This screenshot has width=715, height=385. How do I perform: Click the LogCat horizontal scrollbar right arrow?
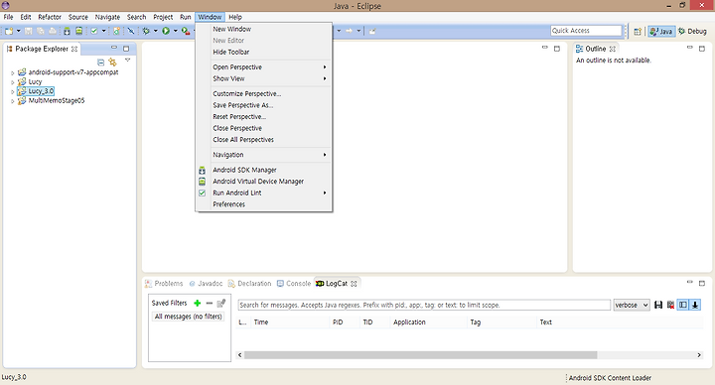pyautogui.click(x=699, y=355)
